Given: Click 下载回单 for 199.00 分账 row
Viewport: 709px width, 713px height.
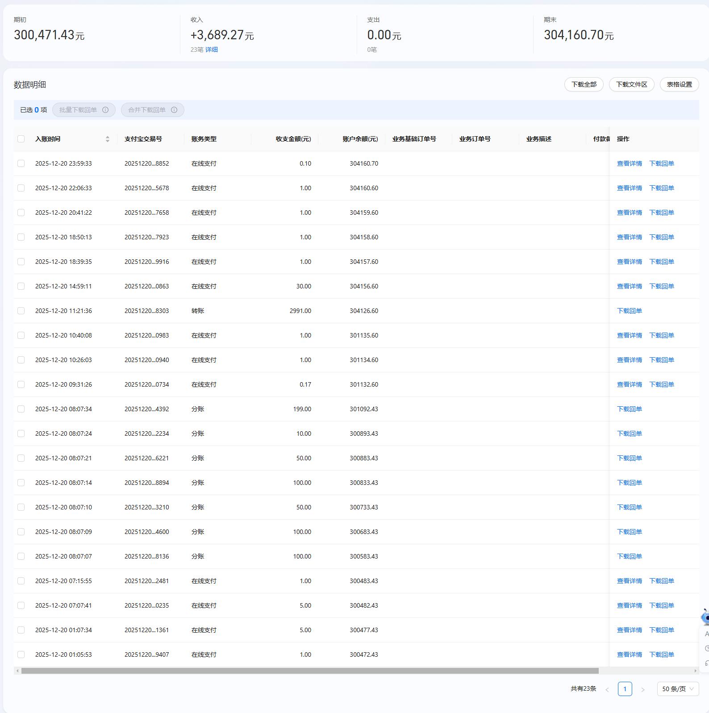Looking at the screenshot, I should (x=629, y=409).
